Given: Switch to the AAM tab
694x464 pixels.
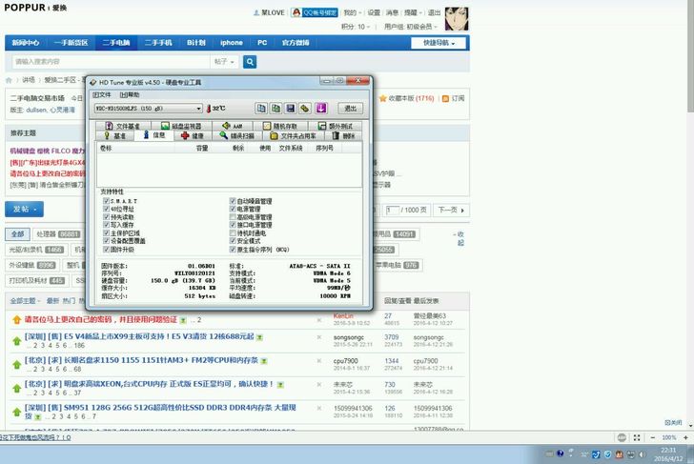Looking at the screenshot, I should pos(234,126).
